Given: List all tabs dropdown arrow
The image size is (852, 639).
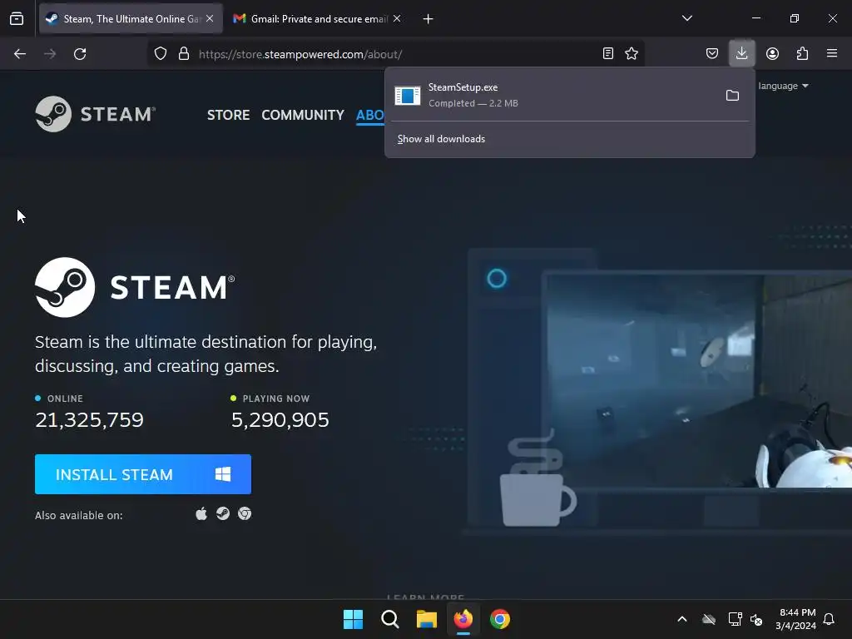Looking at the screenshot, I should [687, 18].
